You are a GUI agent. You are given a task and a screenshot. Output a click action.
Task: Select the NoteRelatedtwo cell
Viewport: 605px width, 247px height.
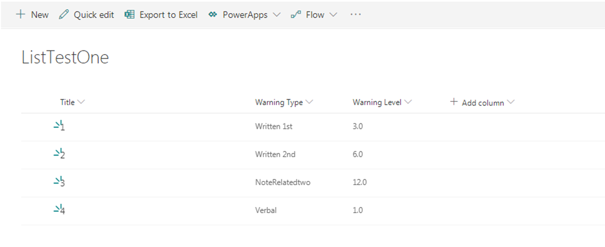pyautogui.click(x=283, y=182)
